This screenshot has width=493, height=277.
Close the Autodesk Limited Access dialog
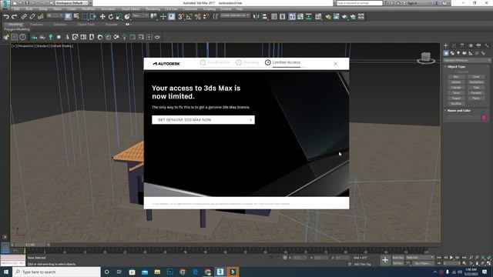(336, 63)
